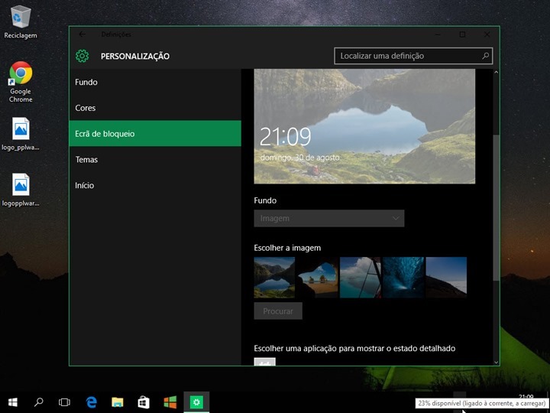Click the 'Escolher a imagem' label
550x413 pixels.
tap(287, 248)
